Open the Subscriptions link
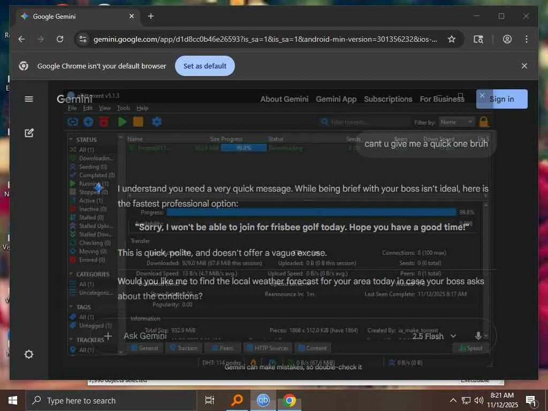 click(x=388, y=99)
